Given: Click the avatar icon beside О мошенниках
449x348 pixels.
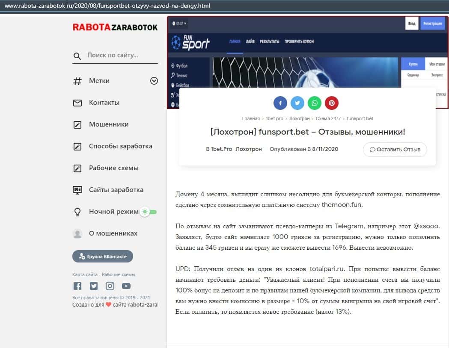Looking at the screenshot, I should coord(77,233).
